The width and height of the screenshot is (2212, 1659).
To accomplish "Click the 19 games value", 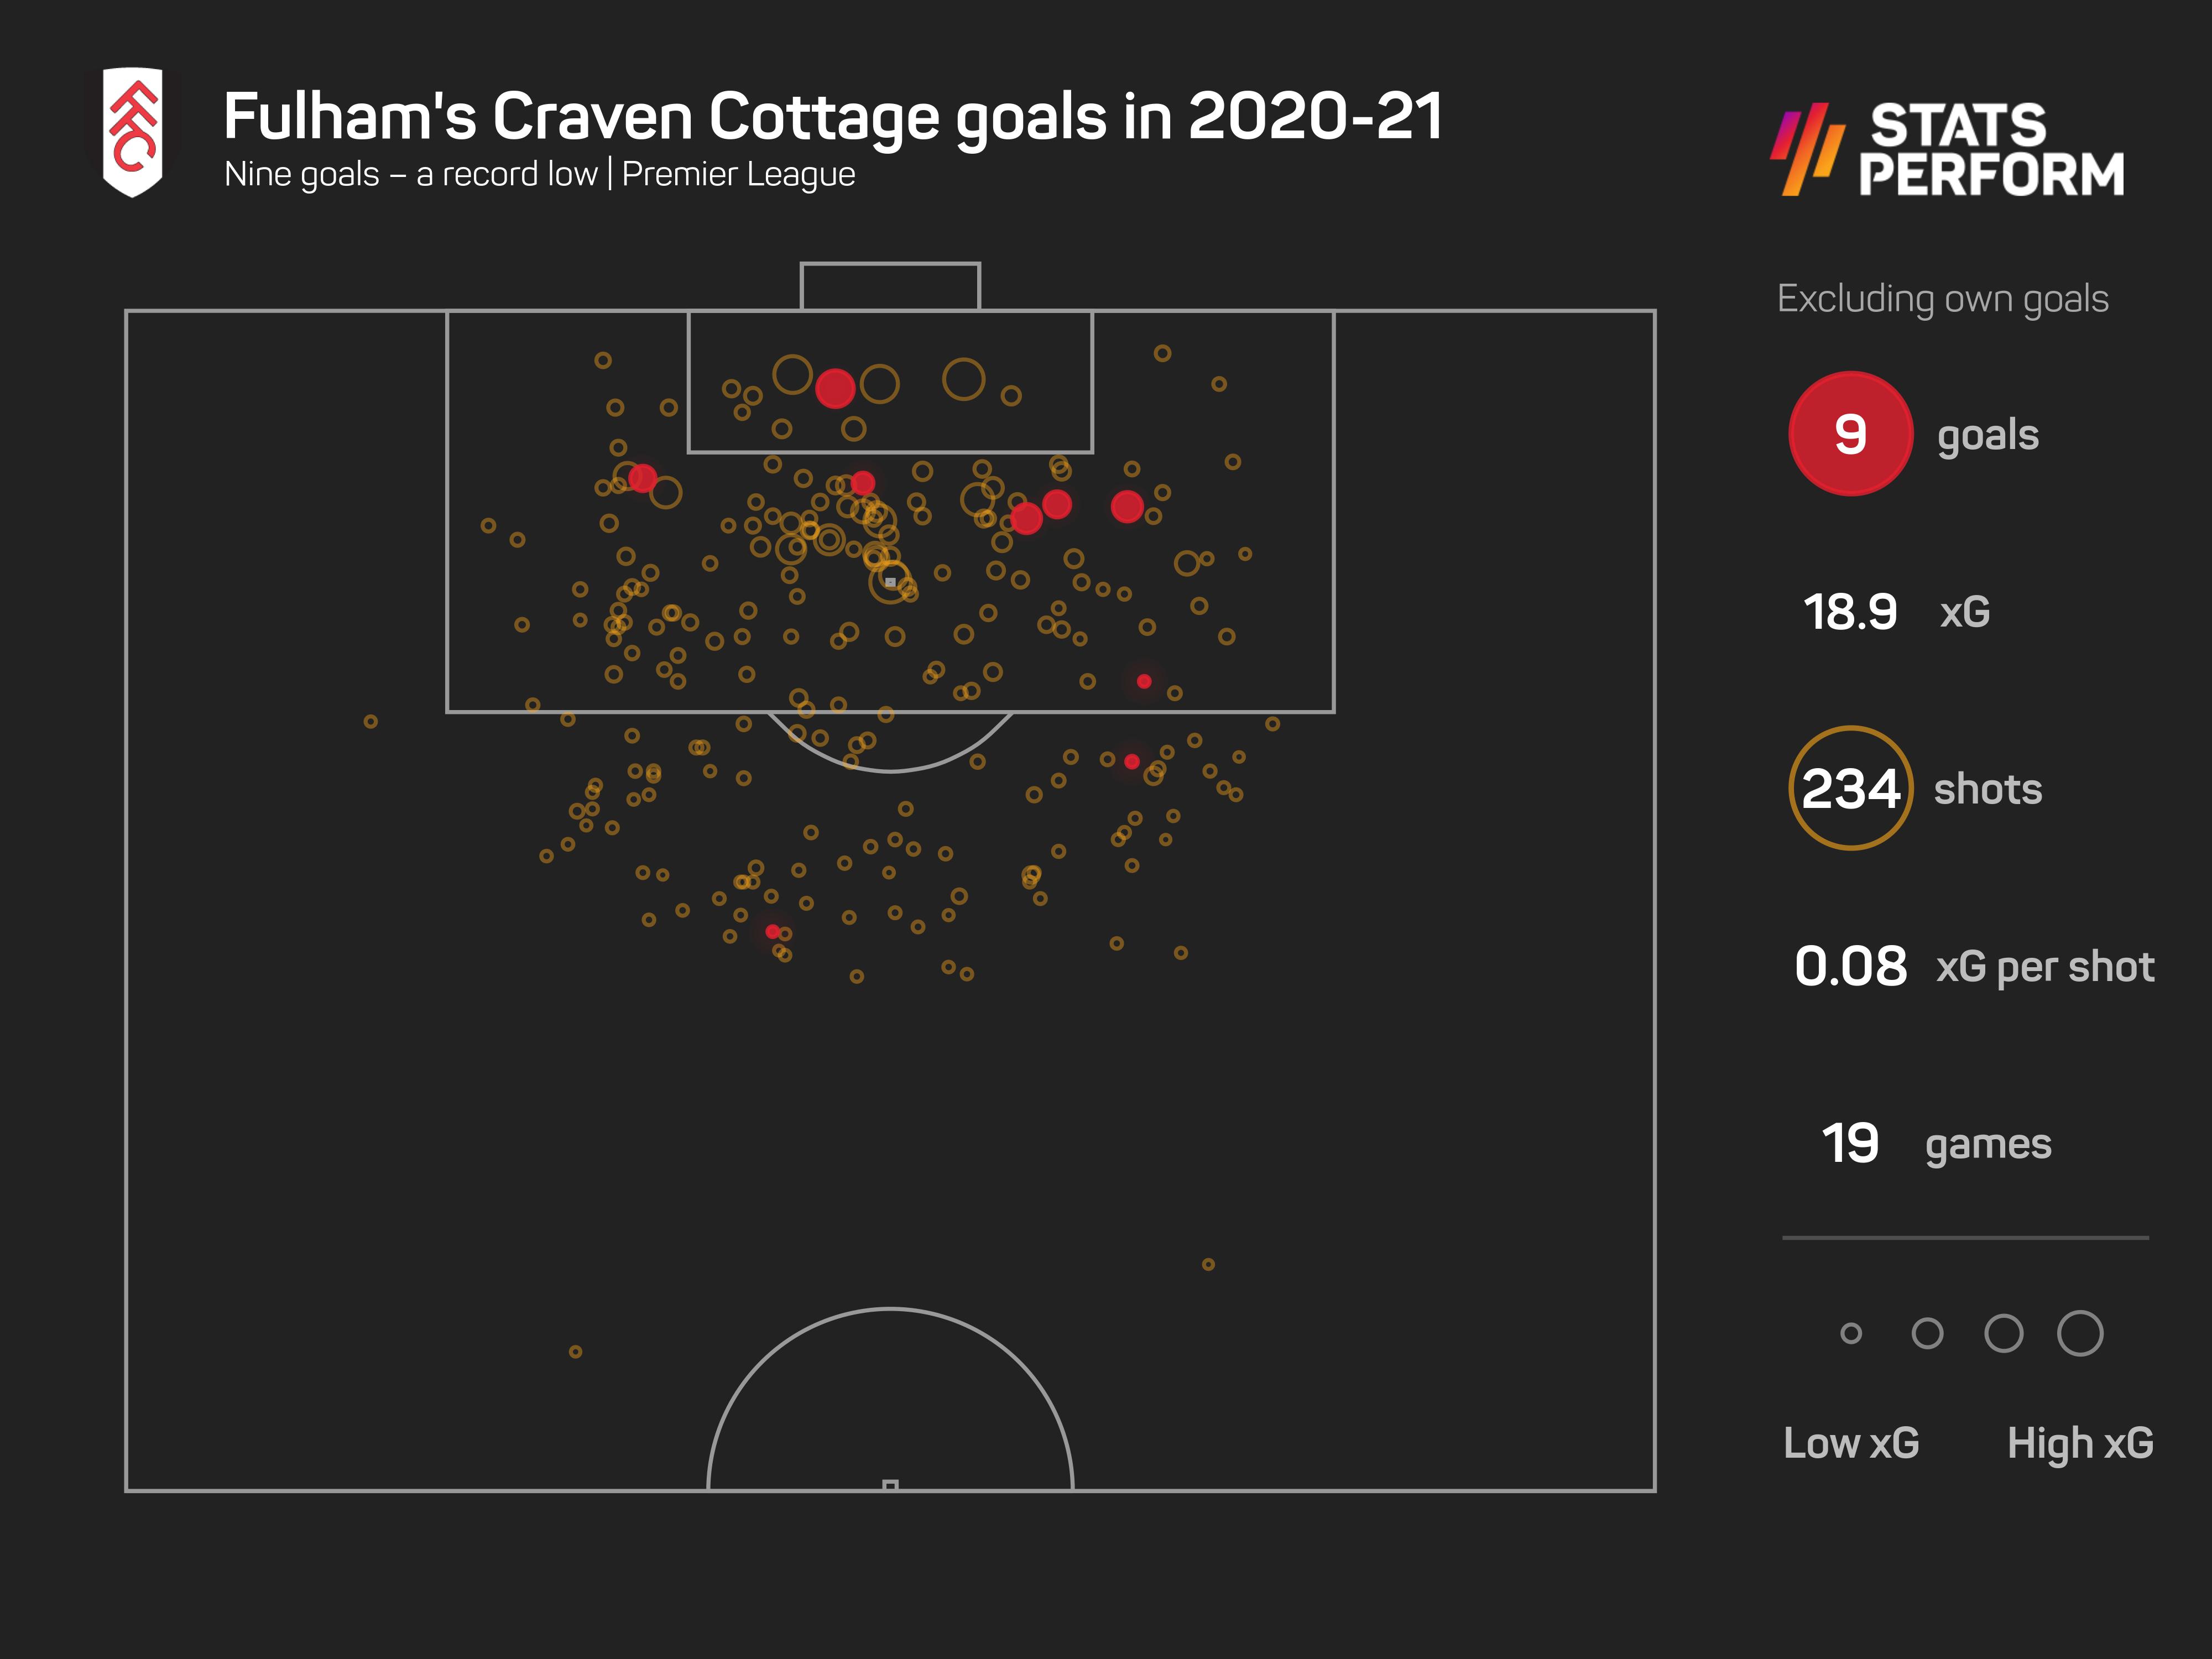I will (1849, 1143).
